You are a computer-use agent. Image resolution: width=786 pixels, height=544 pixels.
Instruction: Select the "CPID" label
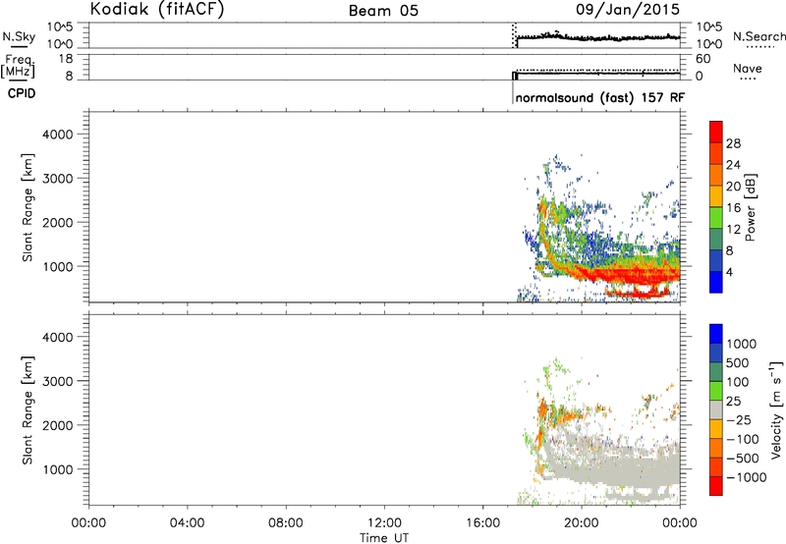click(x=22, y=93)
